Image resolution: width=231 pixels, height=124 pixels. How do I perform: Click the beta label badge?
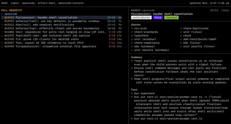[158, 18]
